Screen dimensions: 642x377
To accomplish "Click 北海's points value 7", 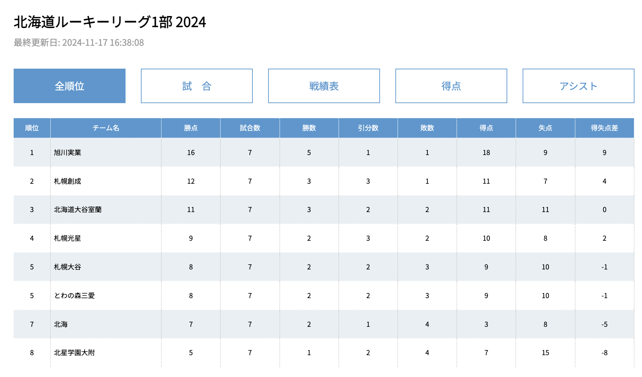I will [x=191, y=324].
